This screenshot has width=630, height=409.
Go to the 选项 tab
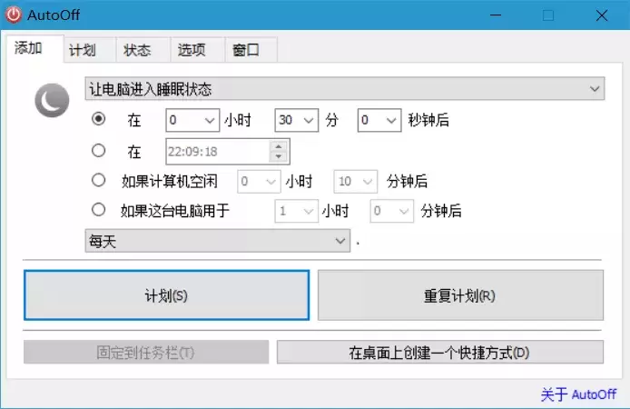[x=197, y=50]
